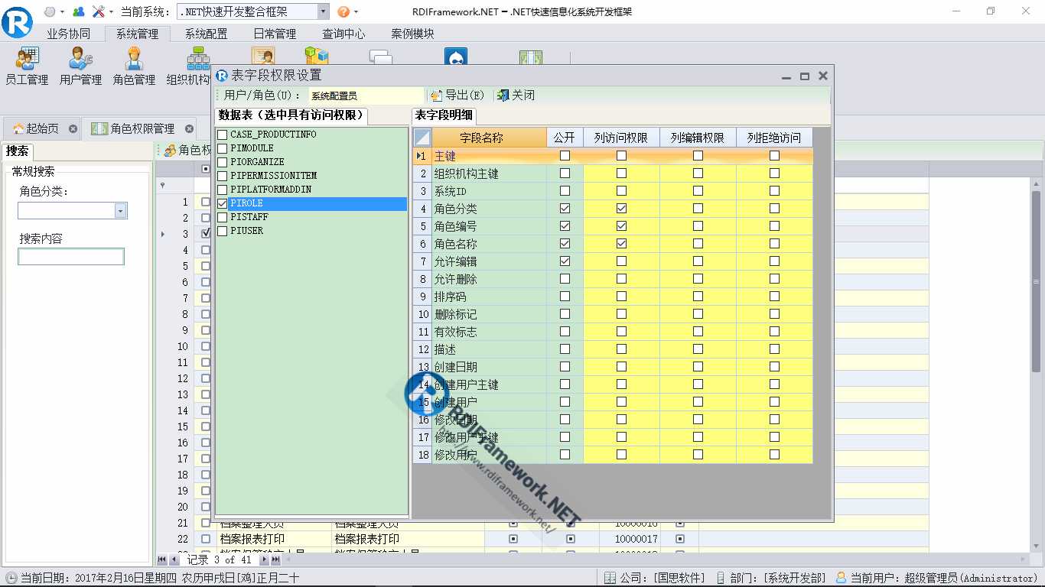Switch to 查询中心 ribbon tab
Viewport: 1045px width, 587px height.
pyautogui.click(x=344, y=34)
